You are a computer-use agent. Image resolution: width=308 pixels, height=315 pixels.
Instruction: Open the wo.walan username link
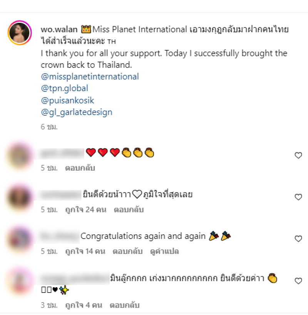59,29
